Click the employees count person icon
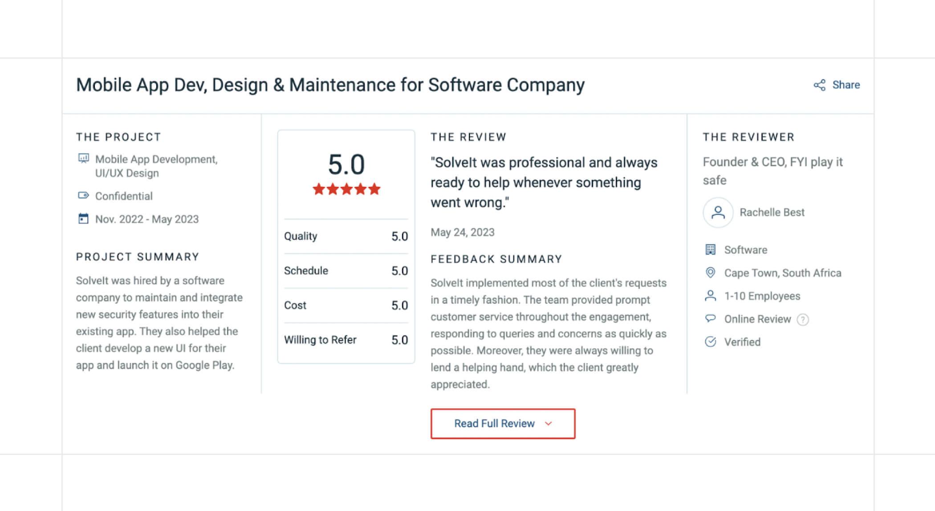Image resolution: width=935 pixels, height=511 pixels. 711,296
